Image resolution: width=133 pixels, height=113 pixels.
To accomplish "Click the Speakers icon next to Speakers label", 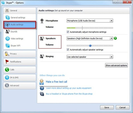I will pyautogui.click(x=42, y=39).
